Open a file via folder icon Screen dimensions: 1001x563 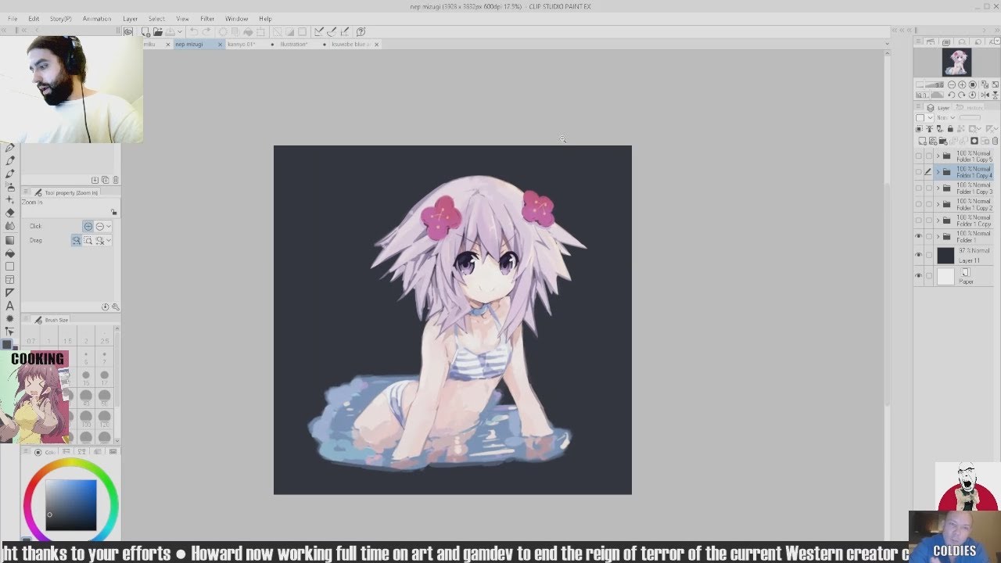click(x=157, y=32)
